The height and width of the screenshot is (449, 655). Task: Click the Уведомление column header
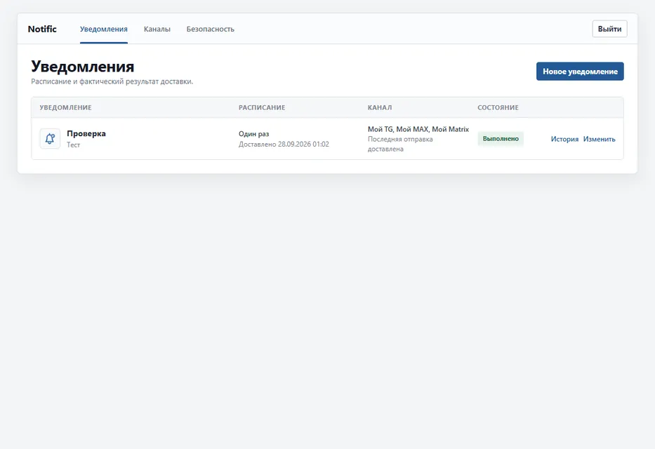coord(65,107)
